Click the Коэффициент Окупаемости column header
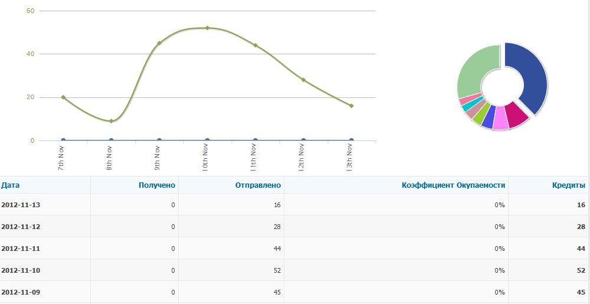This screenshot has height=304, width=590. tap(453, 185)
